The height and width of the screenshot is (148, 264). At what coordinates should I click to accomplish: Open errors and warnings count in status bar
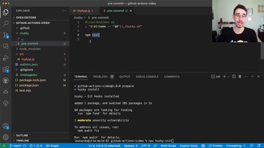pyautogui.click(x=36, y=146)
